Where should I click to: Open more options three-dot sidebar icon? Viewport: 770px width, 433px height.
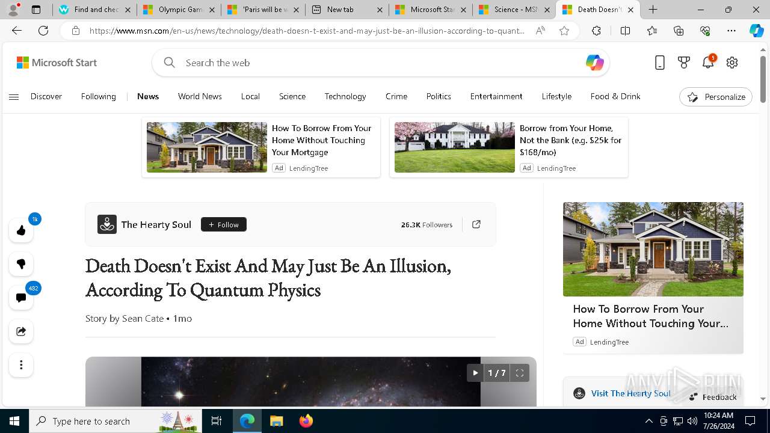pyautogui.click(x=21, y=365)
